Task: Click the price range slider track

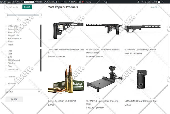Action: pos(23,15)
